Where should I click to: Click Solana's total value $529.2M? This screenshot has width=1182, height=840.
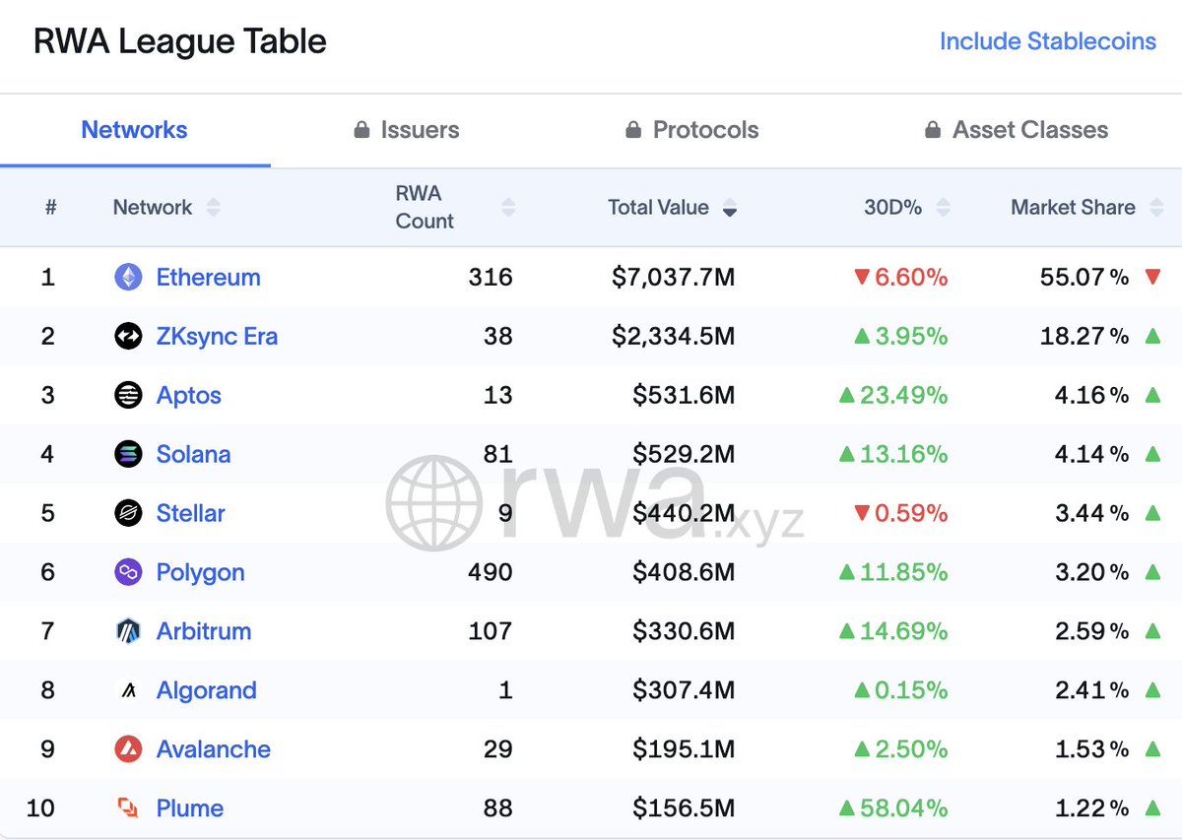click(684, 454)
